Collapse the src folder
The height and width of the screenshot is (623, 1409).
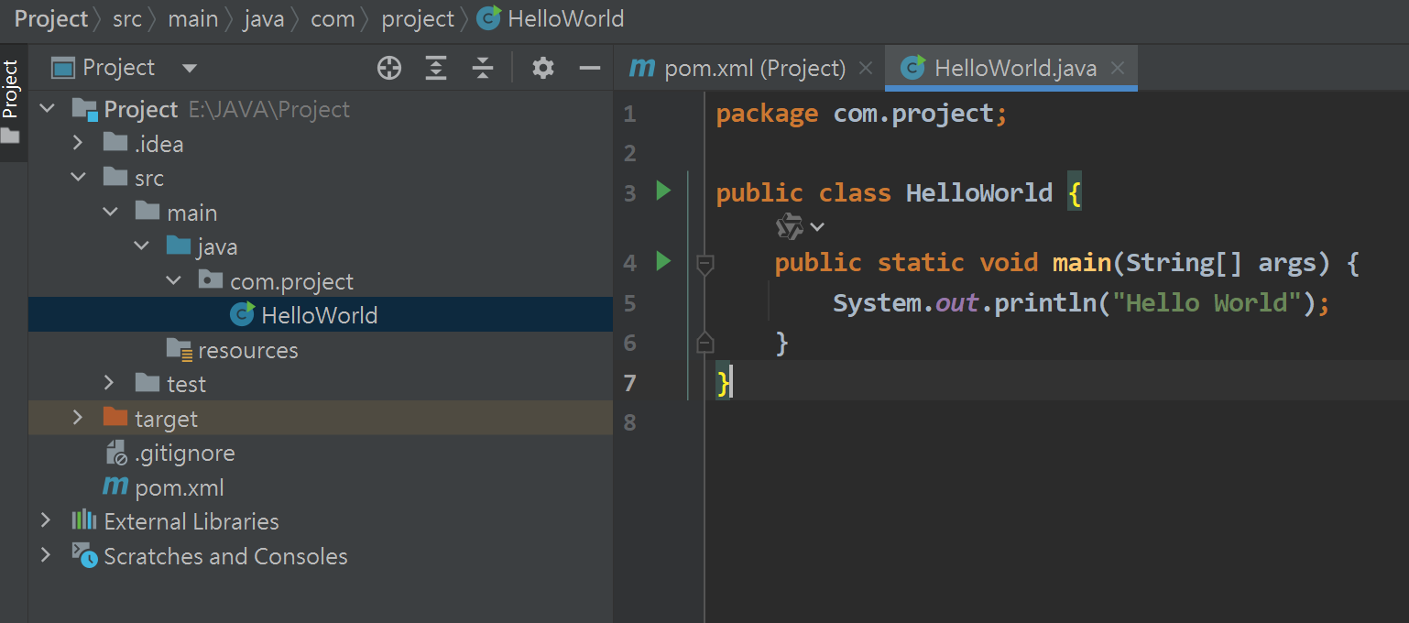coord(78,178)
